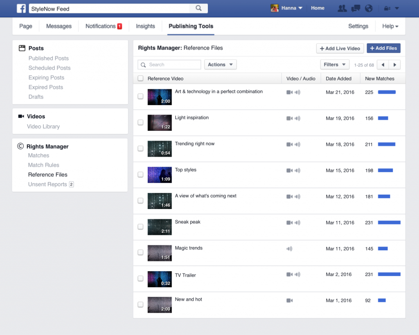Viewport: 419px width, 335px height.
Task: Open the Filters dropdown
Action: tap(335, 64)
